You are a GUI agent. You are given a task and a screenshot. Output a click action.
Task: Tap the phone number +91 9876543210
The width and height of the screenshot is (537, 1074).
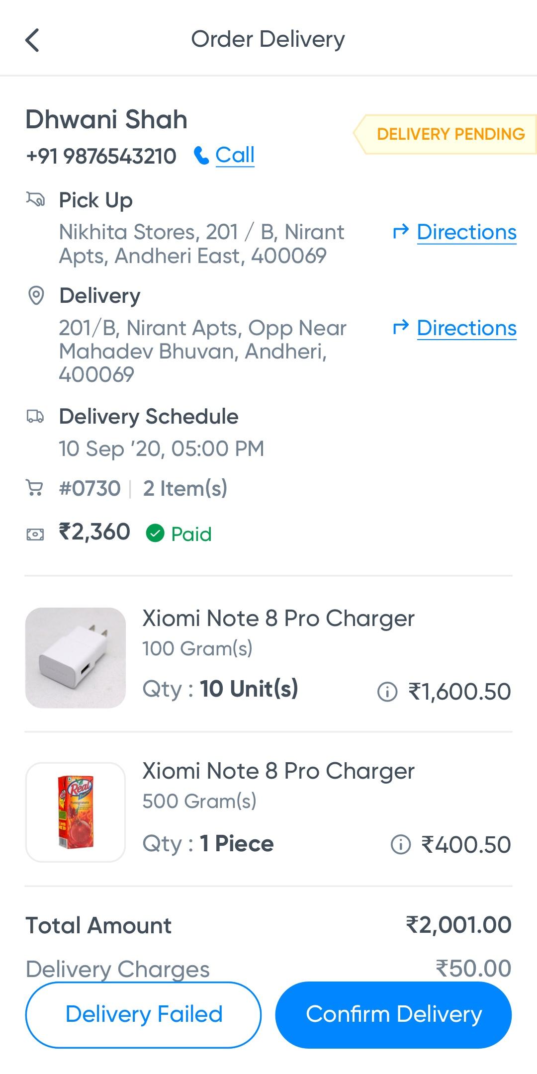click(x=101, y=156)
